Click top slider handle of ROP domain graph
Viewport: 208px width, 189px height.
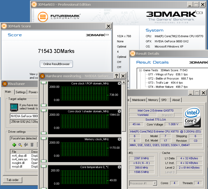pyautogui.click(x=44, y=83)
